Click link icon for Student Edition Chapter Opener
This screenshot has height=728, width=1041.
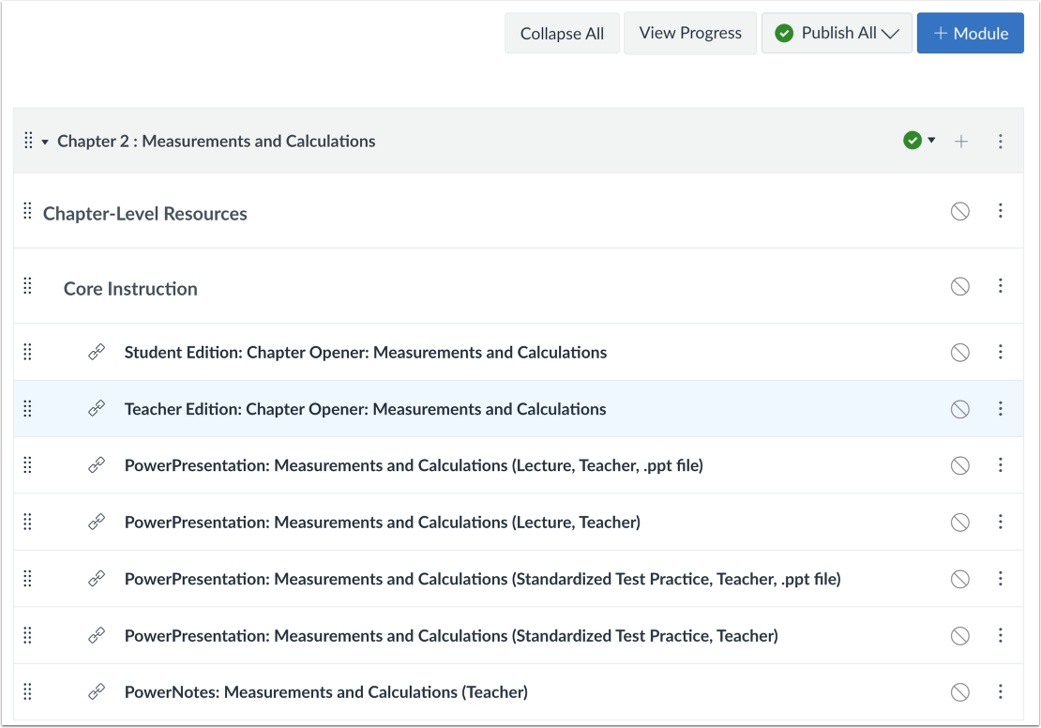97,353
